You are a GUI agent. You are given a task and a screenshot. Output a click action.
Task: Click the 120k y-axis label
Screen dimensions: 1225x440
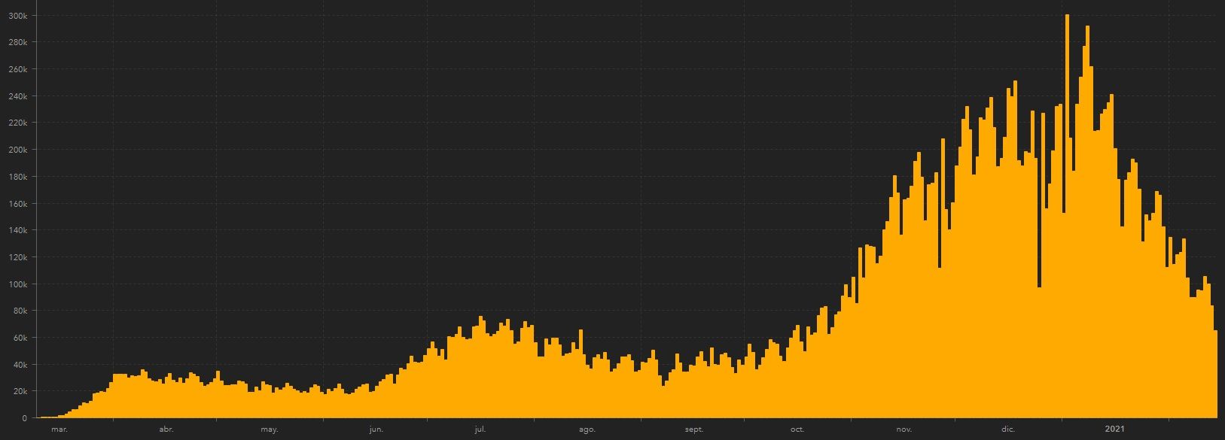coord(19,257)
